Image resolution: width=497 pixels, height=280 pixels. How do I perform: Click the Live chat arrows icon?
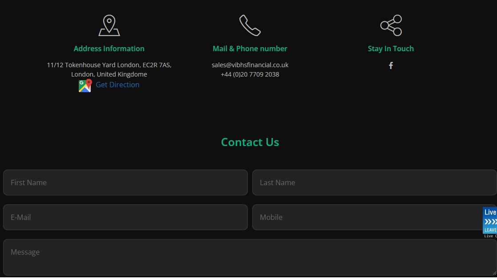490,222
